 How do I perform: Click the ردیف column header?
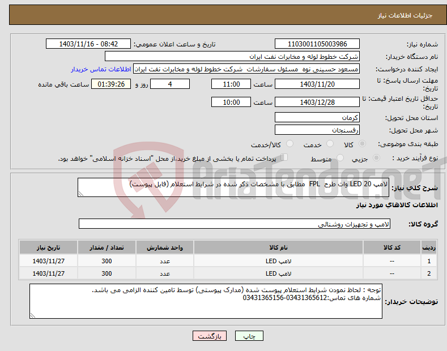coord(429,247)
